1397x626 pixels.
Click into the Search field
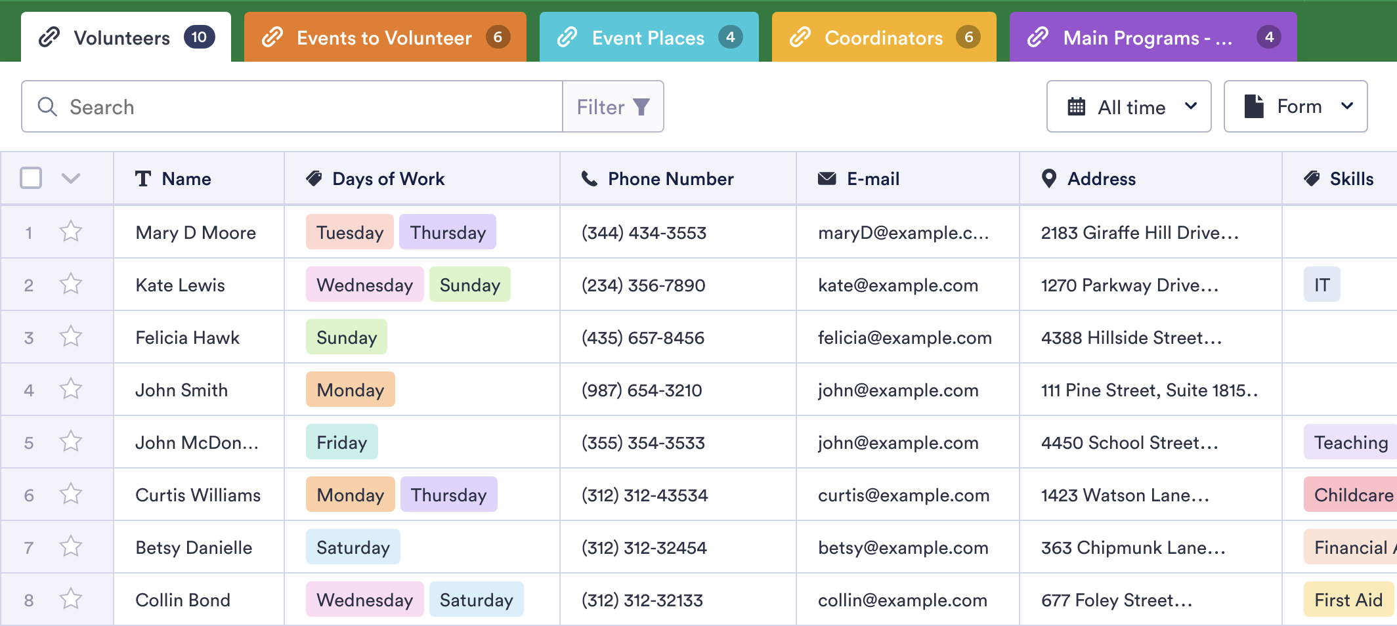coord(309,106)
